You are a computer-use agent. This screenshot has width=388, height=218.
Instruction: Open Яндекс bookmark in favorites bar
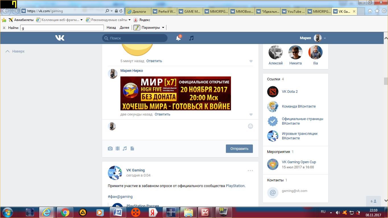[142, 20]
